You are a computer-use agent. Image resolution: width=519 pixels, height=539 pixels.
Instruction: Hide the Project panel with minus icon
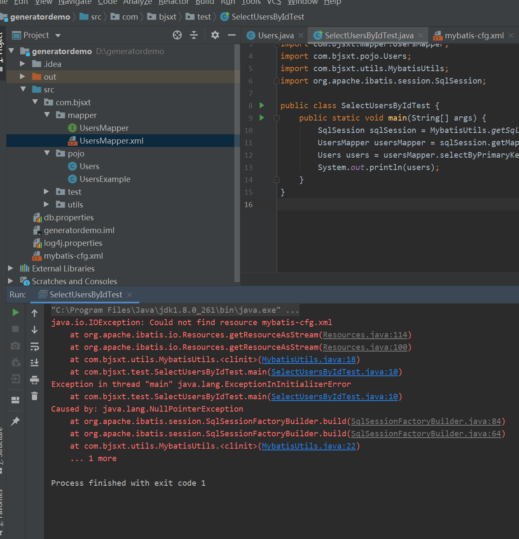click(232, 35)
